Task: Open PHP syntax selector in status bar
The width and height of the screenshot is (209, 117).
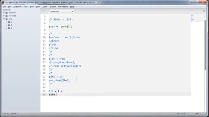Action: click(x=197, y=114)
